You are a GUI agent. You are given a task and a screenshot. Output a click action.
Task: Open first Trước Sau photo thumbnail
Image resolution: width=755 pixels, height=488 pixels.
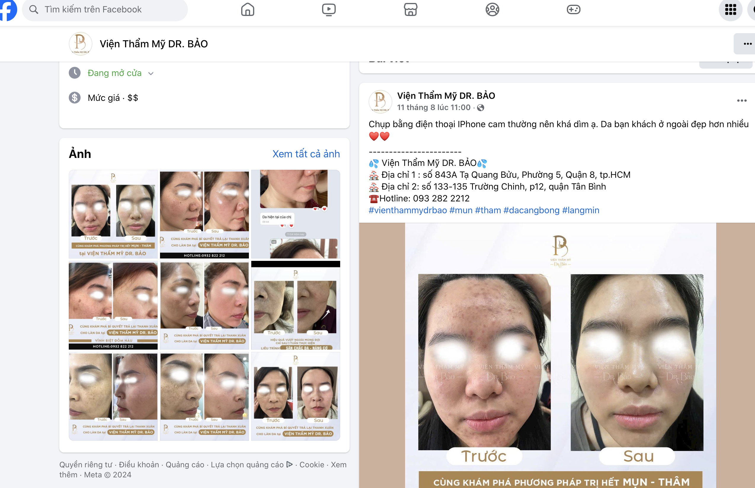pos(113,214)
